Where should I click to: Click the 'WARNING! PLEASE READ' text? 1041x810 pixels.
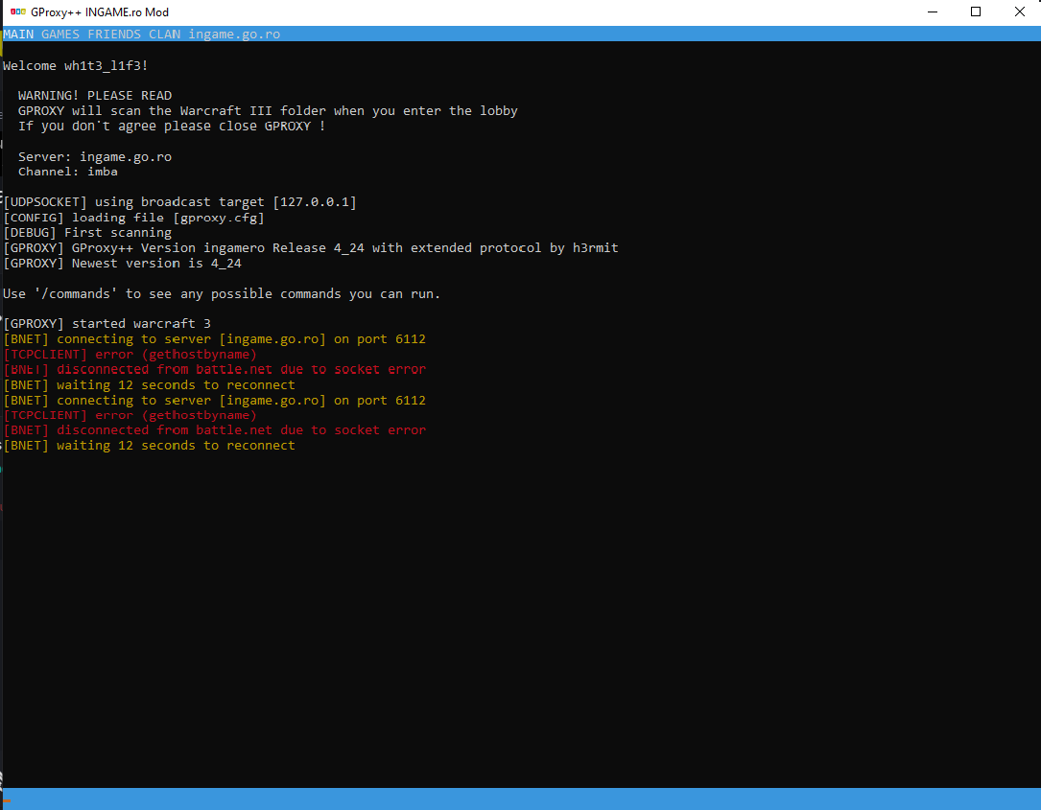coord(95,96)
